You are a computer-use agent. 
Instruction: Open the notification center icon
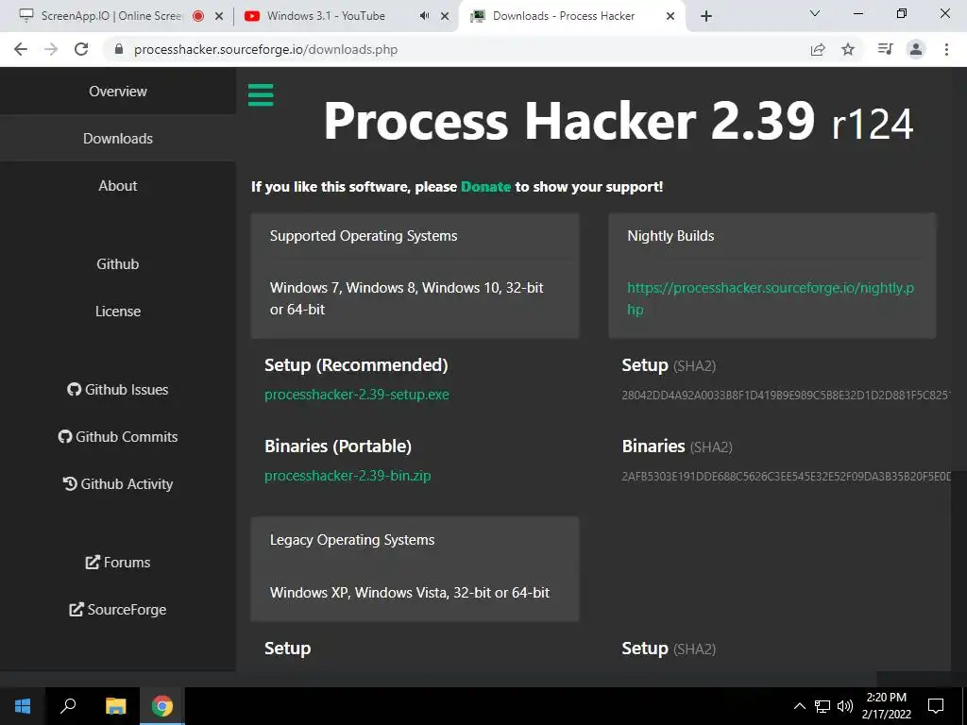936,706
